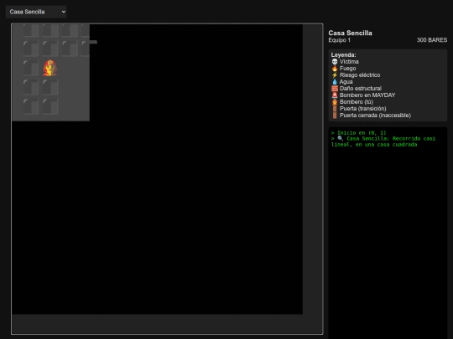Open the Casa Sencilla scenario dropdown

click(x=36, y=12)
